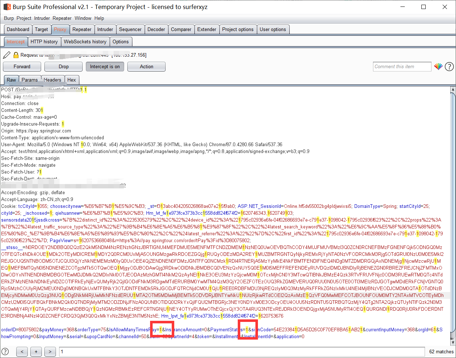Click the 'Accept-Encoding: gzip, deflate' line

click(33, 192)
